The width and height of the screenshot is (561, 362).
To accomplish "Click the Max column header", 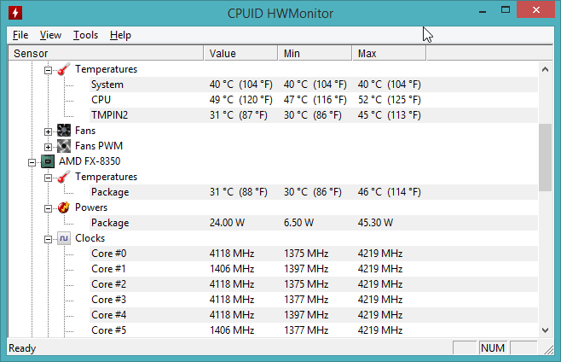I will (388, 54).
